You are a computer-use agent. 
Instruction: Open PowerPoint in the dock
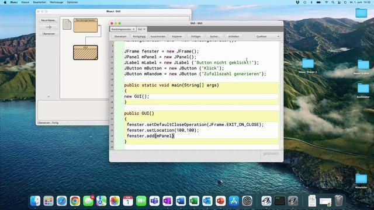click(x=221, y=201)
